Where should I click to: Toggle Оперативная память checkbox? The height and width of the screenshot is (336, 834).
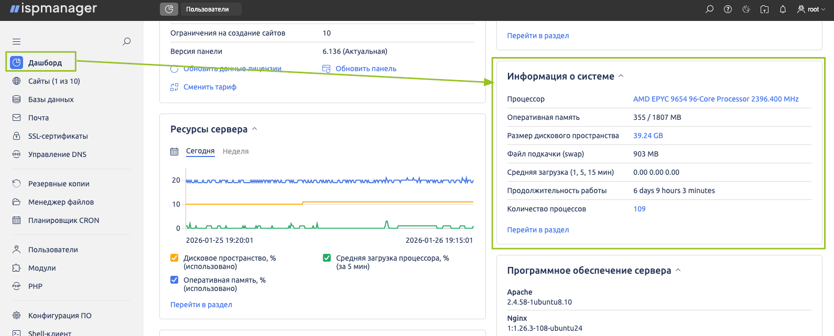tap(175, 280)
